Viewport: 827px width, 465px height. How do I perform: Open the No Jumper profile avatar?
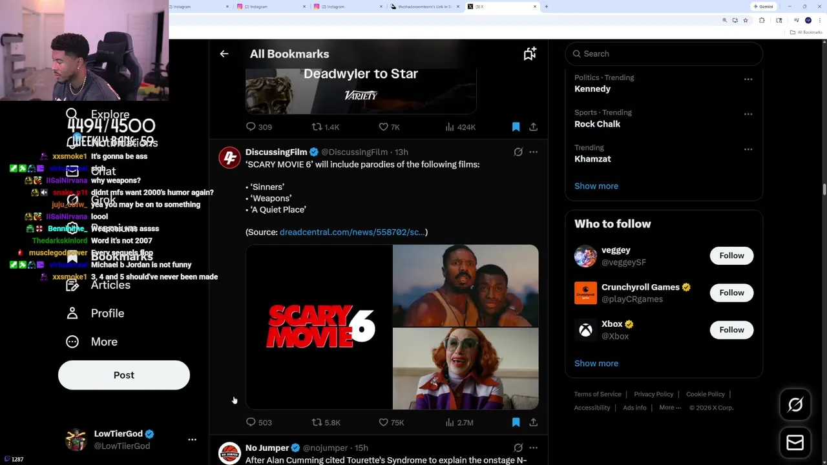[229, 453]
